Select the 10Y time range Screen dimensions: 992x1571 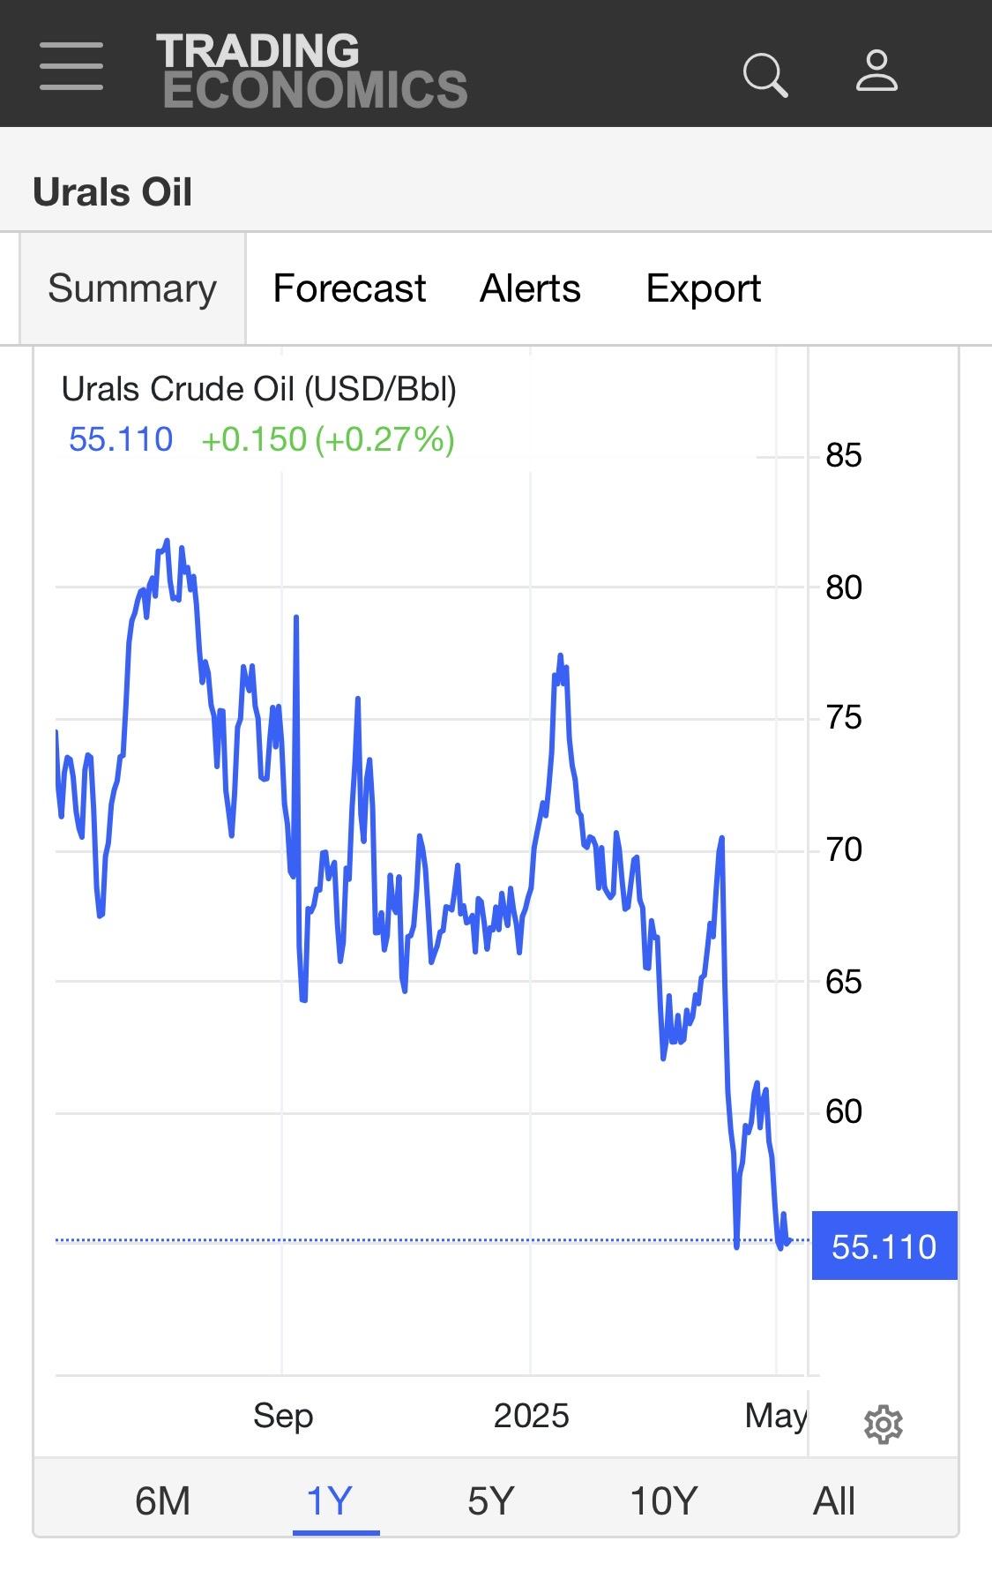pos(663,1500)
